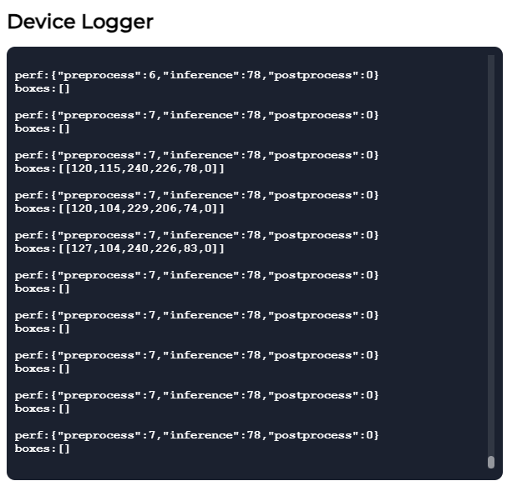Click the first empty boxes line after boxes 127,104
The height and width of the screenshot is (481, 507).
[x=43, y=288]
